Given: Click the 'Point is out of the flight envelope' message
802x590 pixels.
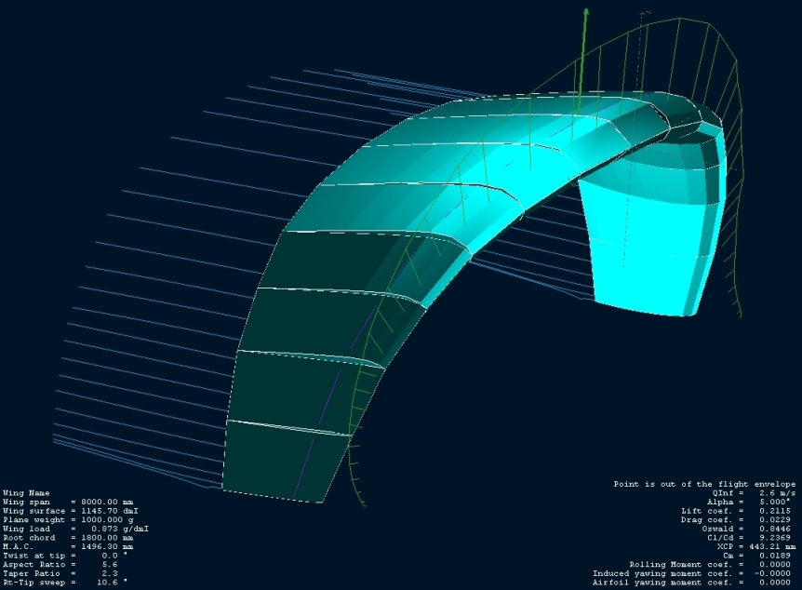Looking at the screenshot, I should click(x=704, y=484).
